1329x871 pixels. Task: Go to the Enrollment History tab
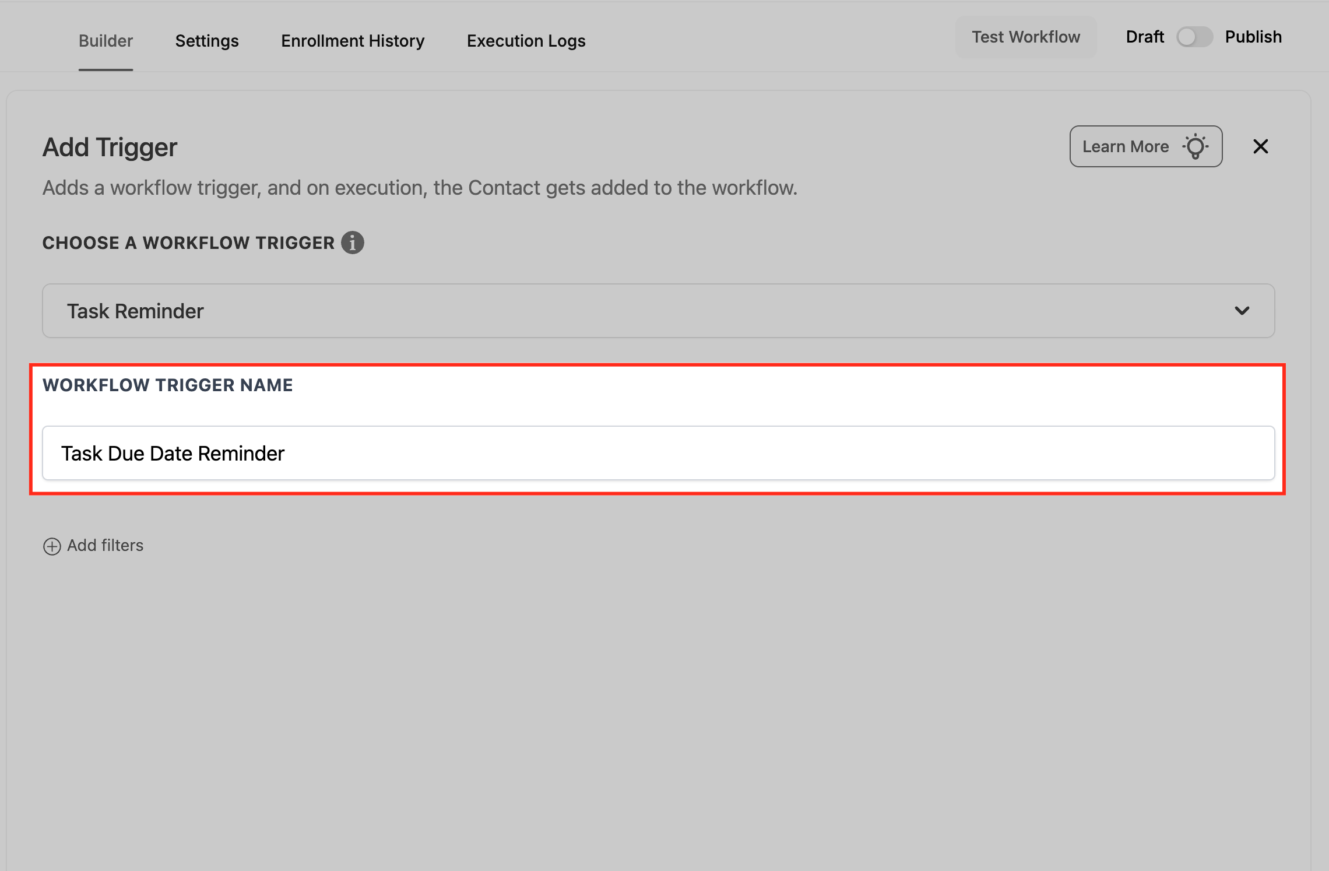353,41
